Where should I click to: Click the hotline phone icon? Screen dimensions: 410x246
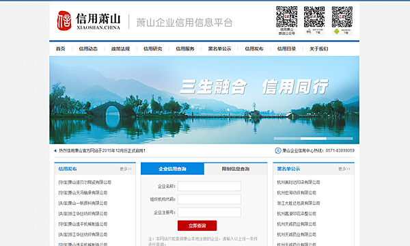pos(277,150)
